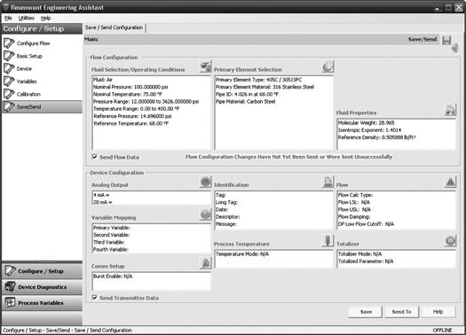Screen dimensions: 466x335
Task: Click the OFFLINE status indicator
Action: [x=442, y=331]
